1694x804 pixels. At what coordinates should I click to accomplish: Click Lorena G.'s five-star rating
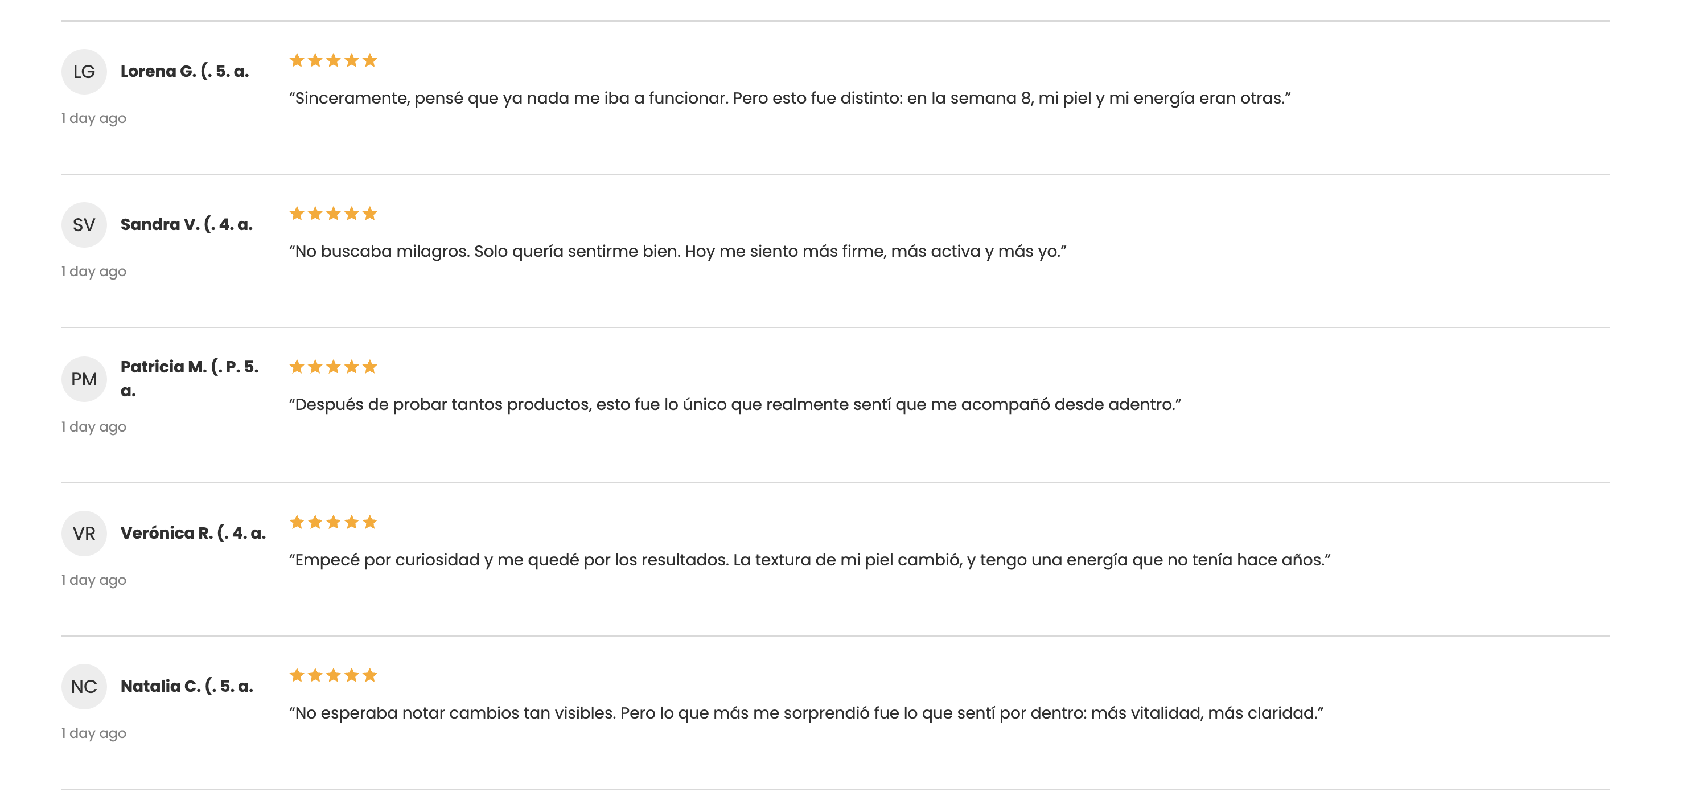pyautogui.click(x=334, y=60)
